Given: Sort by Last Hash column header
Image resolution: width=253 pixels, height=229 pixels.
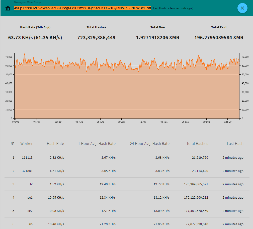Looking at the screenshot, I should (x=235, y=144).
